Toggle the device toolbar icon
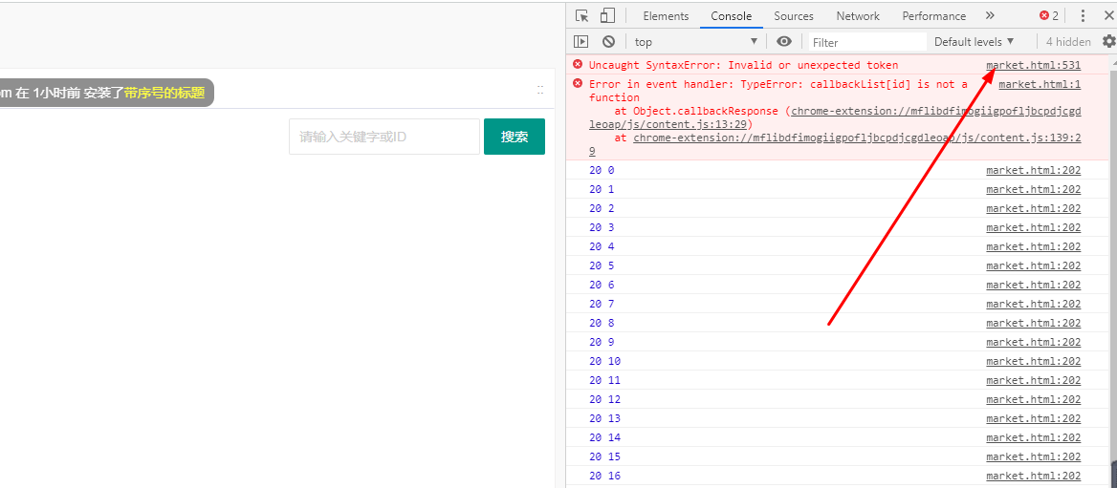Image resolution: width=1117 pixels, height=488 pixels. (606, 16)
